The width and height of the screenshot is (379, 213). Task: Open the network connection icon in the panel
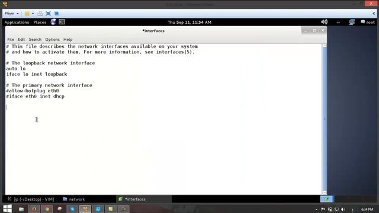click(352, 22)
